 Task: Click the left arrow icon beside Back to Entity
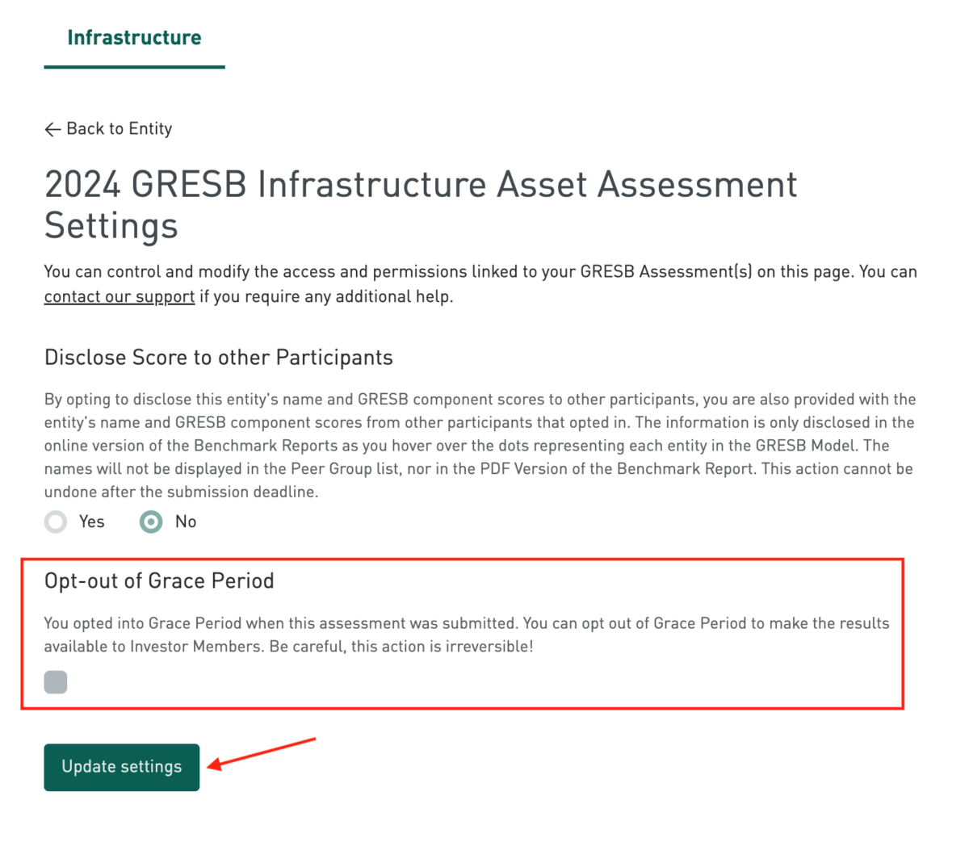52,129
